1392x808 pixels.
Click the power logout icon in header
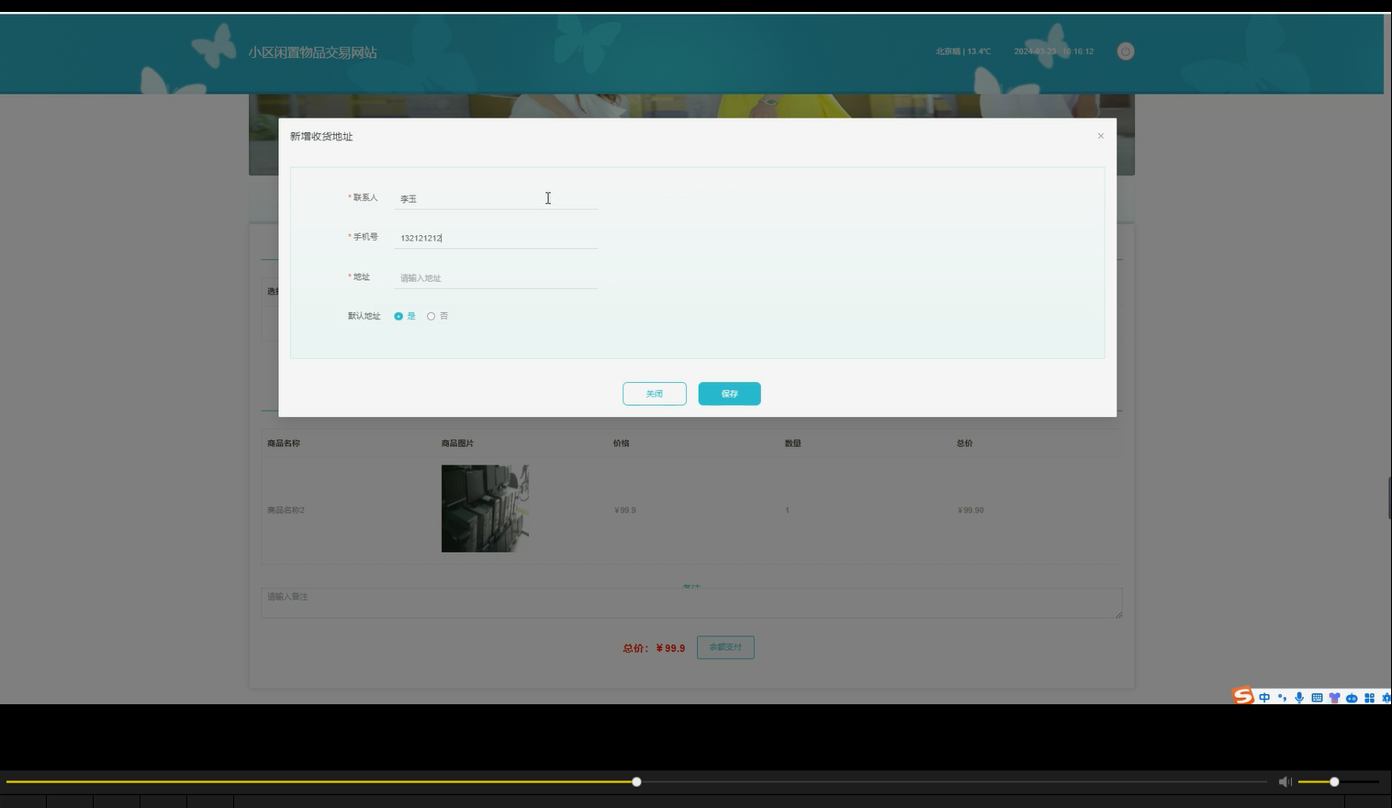point(1126,51)
